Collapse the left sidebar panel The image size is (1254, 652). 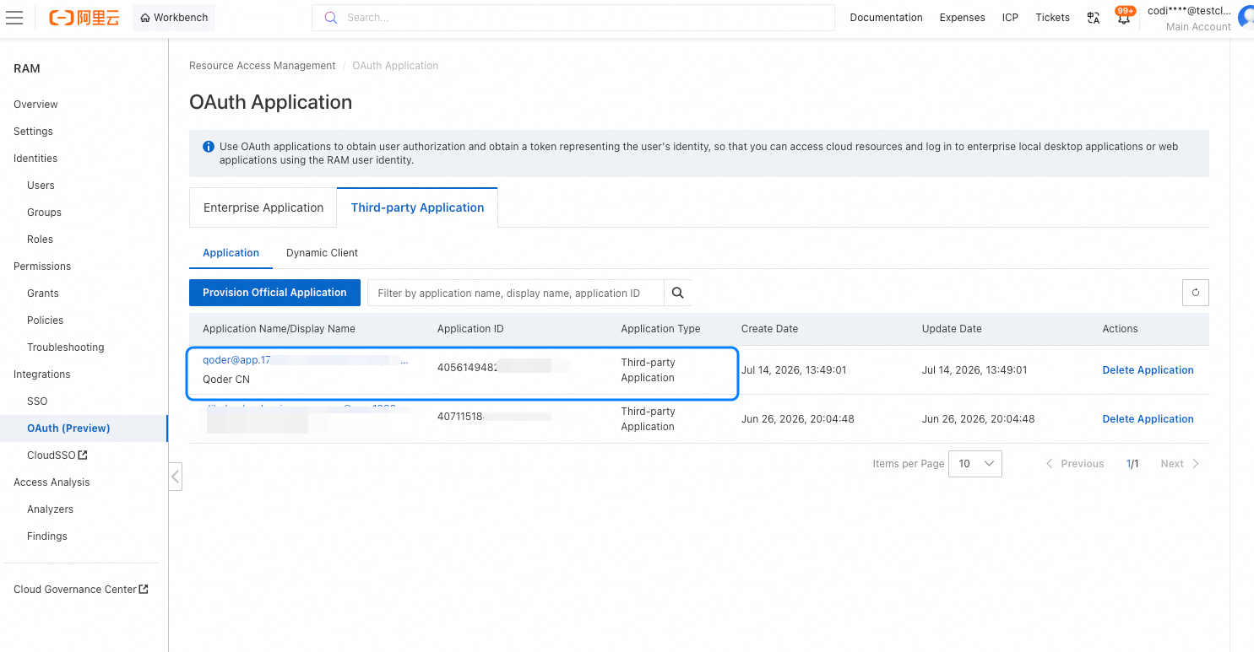click(x=175, y=477)
